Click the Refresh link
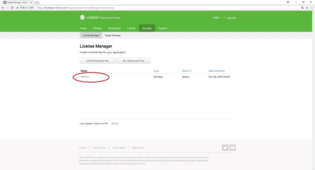 click(115, 124)
